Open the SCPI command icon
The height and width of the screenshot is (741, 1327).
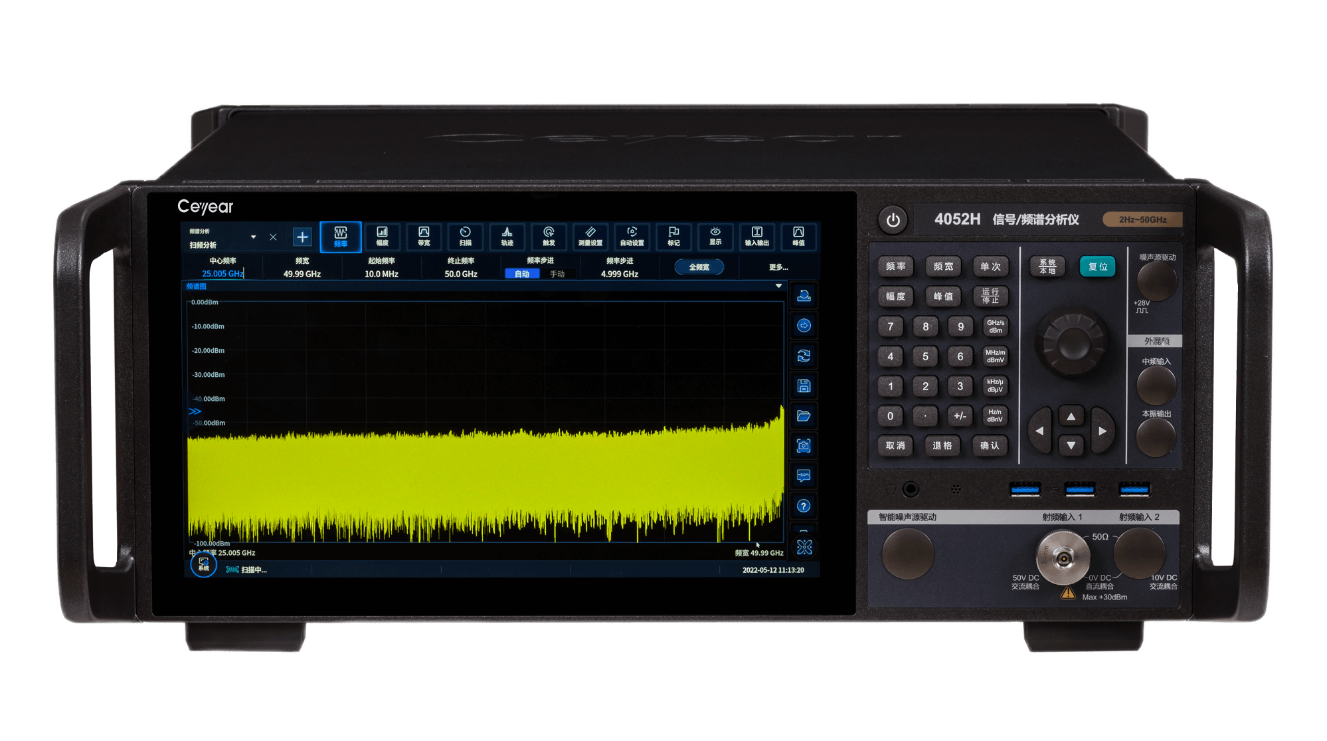tap(804, 476)
